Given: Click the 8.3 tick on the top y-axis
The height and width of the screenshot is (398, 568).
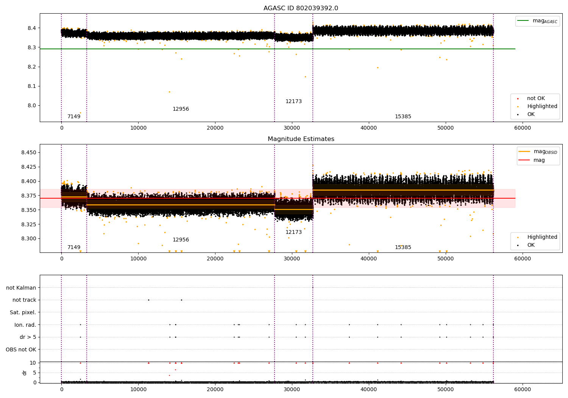Looking at the screenshot, I should tap(32, 48).
